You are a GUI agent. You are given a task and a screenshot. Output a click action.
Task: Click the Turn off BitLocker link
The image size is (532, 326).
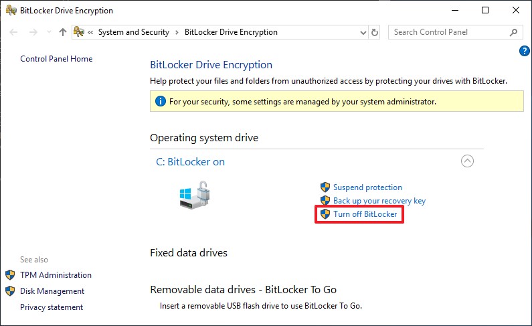365,214
